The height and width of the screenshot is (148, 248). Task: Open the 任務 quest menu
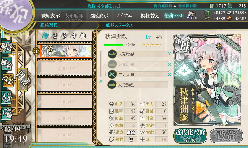tap(174, 15)
